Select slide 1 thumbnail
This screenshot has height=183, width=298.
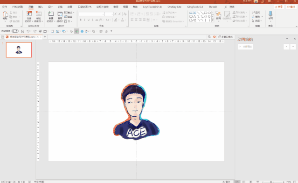pyautogui.click(x=19, y=49)
